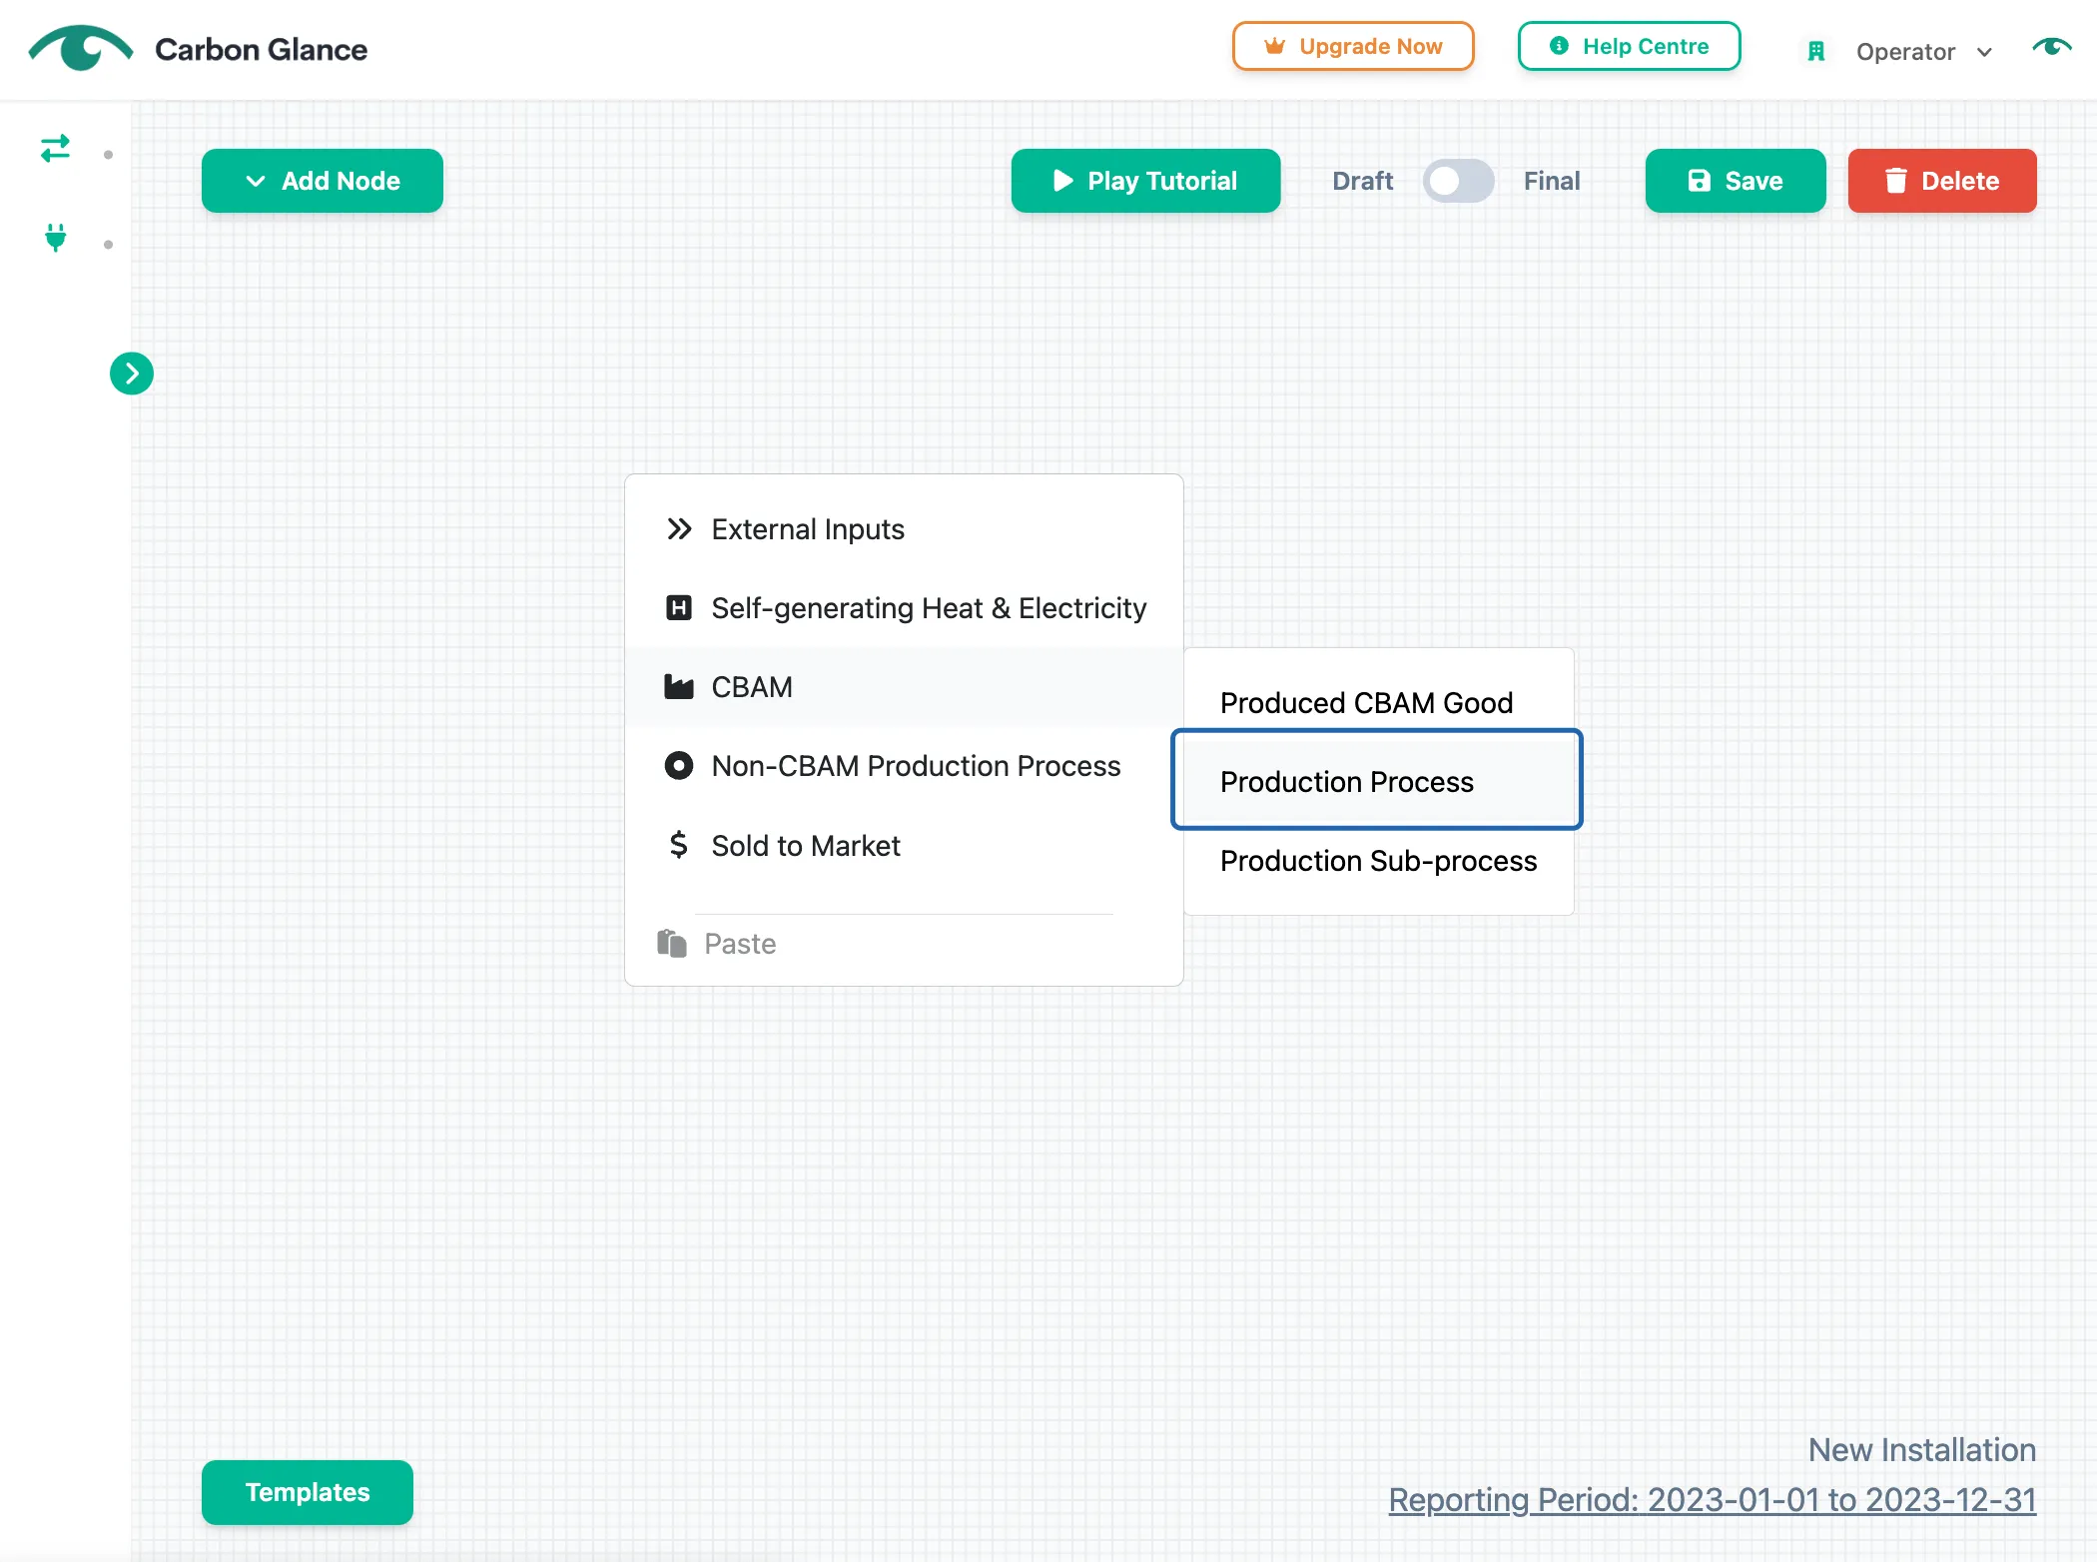Click the New Installation title
The width and height of the screenshot is (2097, 1562).
click(x=1921, y=1450)
